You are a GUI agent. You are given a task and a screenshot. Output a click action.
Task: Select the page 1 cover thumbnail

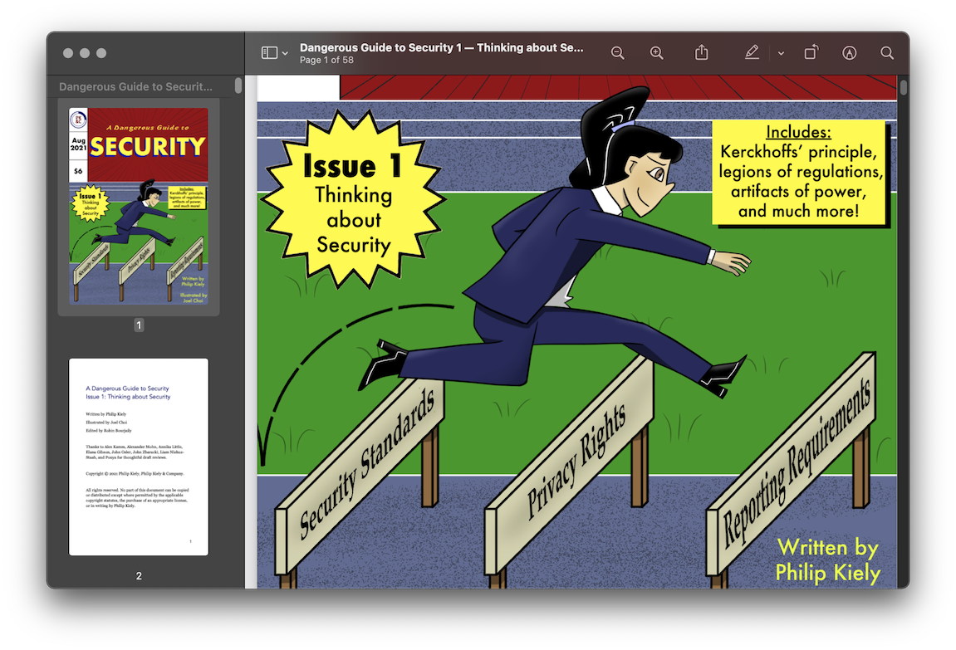139,206
